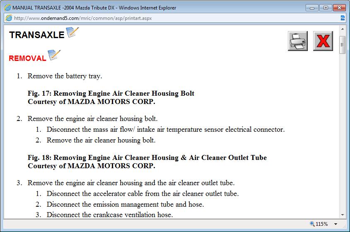Click the 115% zoom level text

322,224
